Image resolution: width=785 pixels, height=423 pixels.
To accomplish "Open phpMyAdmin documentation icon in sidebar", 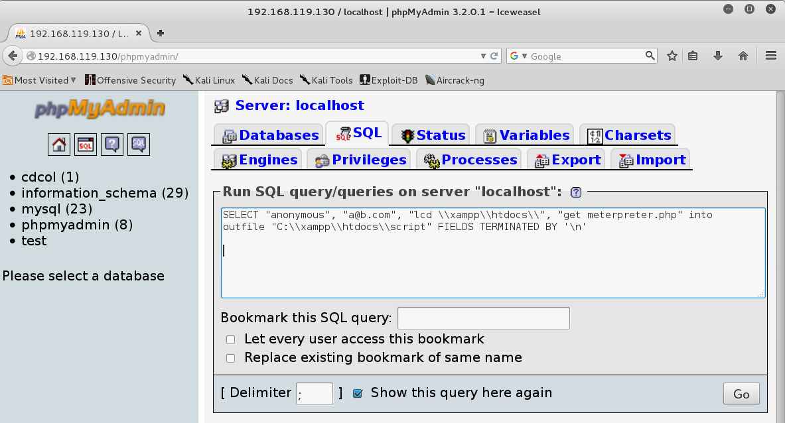I will (x=112, y=145).
